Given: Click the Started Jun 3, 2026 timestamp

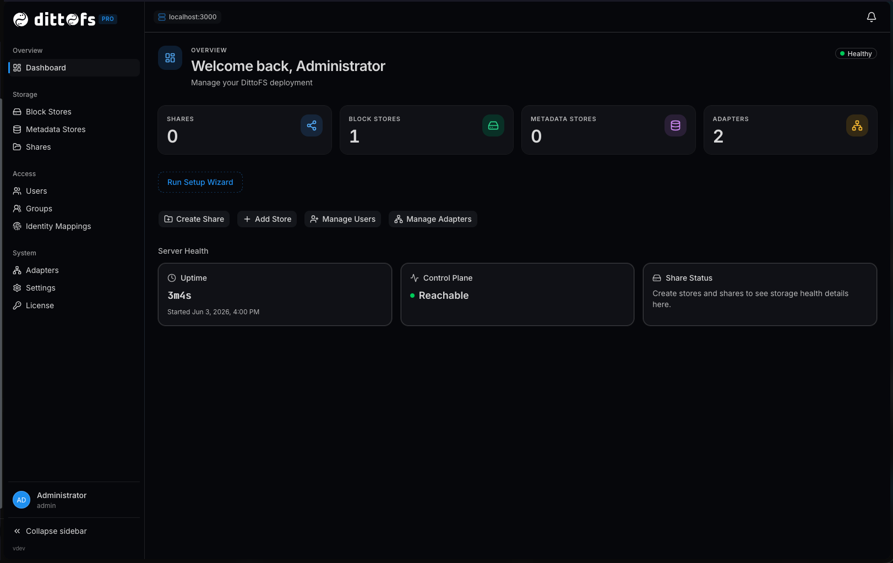Looking at the screenshot, I should click(213, 312).
